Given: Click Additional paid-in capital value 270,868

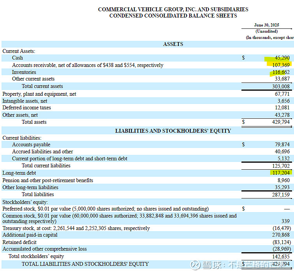Looking at the screenshot, I should [281, 235].
